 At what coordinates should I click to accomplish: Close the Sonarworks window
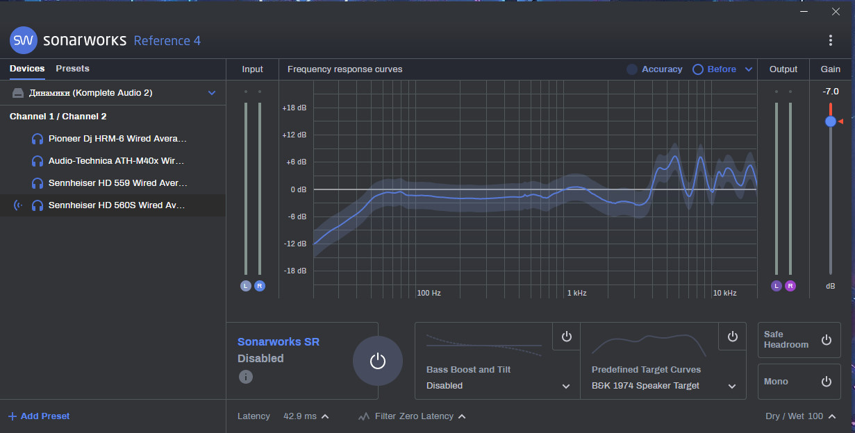[x=836, y=11]
